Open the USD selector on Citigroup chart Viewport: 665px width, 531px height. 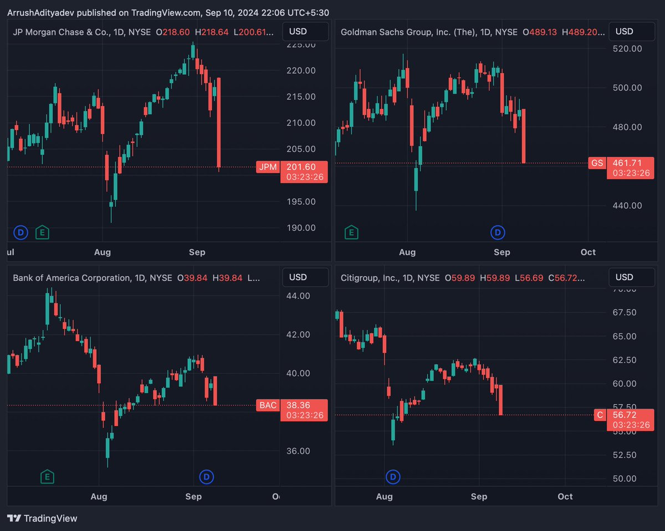631,277
